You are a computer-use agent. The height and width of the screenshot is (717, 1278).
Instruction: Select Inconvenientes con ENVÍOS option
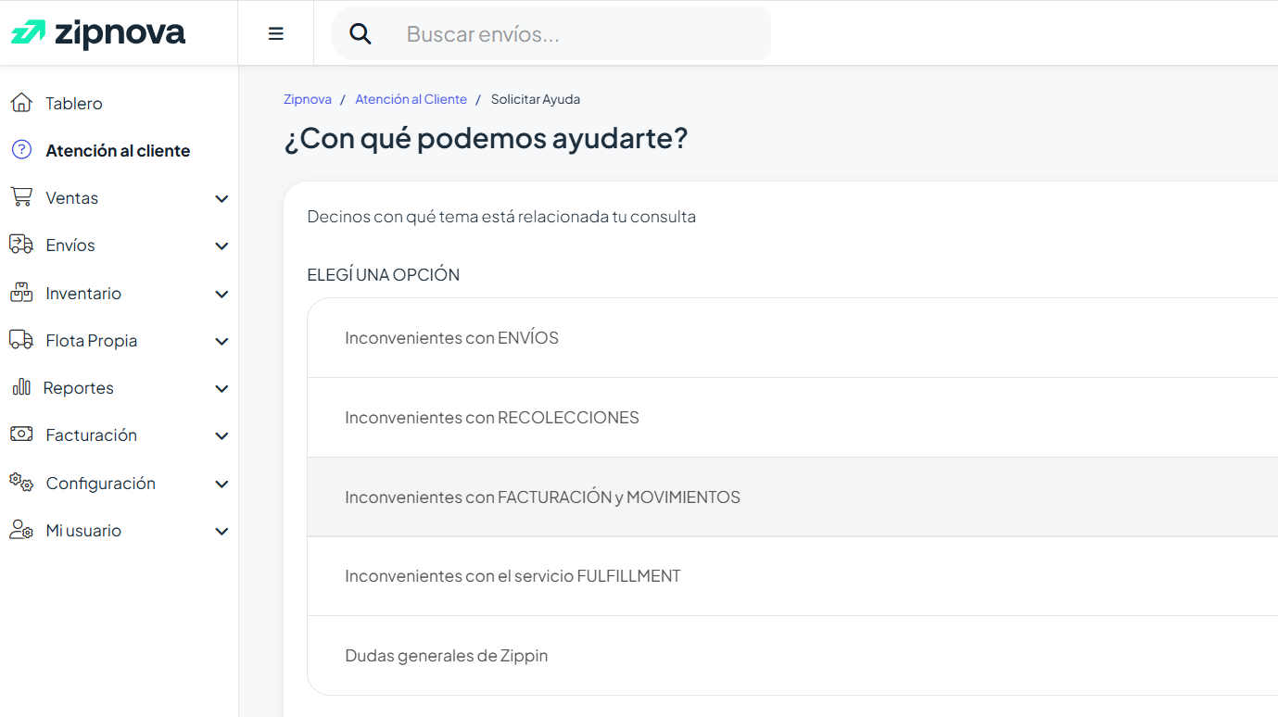coord(451,338)
